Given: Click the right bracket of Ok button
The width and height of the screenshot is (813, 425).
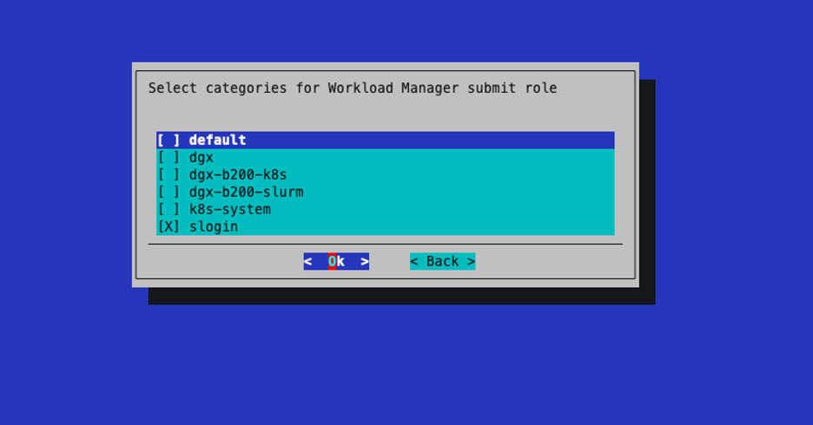Looking at the screenshot, I should pyautogui.click(x=365, y=262).
